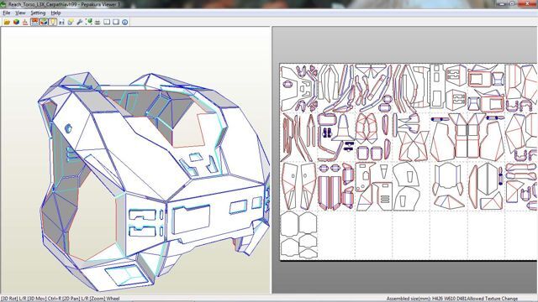Click the blue circular information icon
This screenshot has width=538, height=302.
tap(125, 22)
